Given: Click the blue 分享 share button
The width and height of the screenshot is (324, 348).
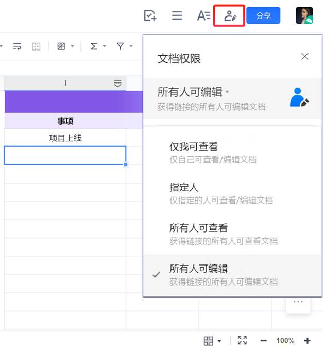Looking at the screenshot, I should (x=263, y=15).
